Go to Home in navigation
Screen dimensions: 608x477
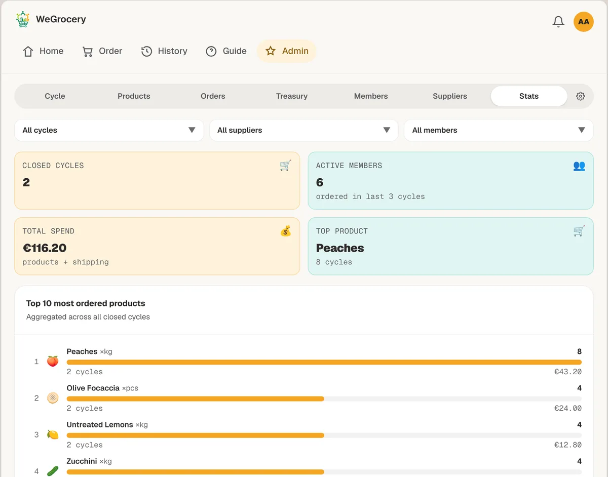(43, 51)
